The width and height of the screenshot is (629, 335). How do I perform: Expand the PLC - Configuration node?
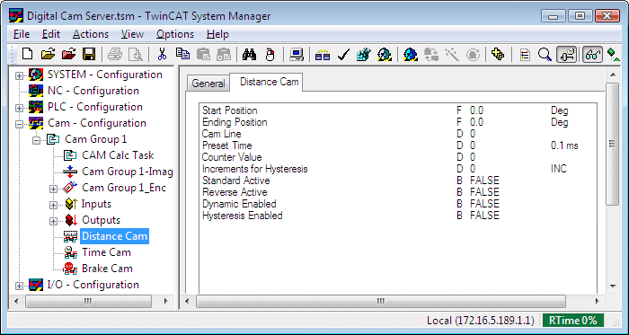(19, 108)
